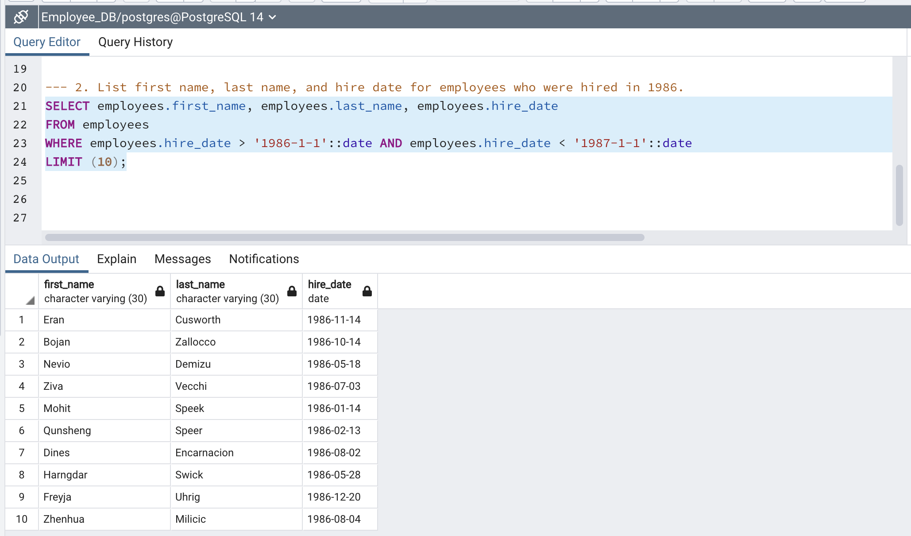Viewport: 911px width, 536px height.
Task: Switch to the Query History tab
Action: coord(135,42)
